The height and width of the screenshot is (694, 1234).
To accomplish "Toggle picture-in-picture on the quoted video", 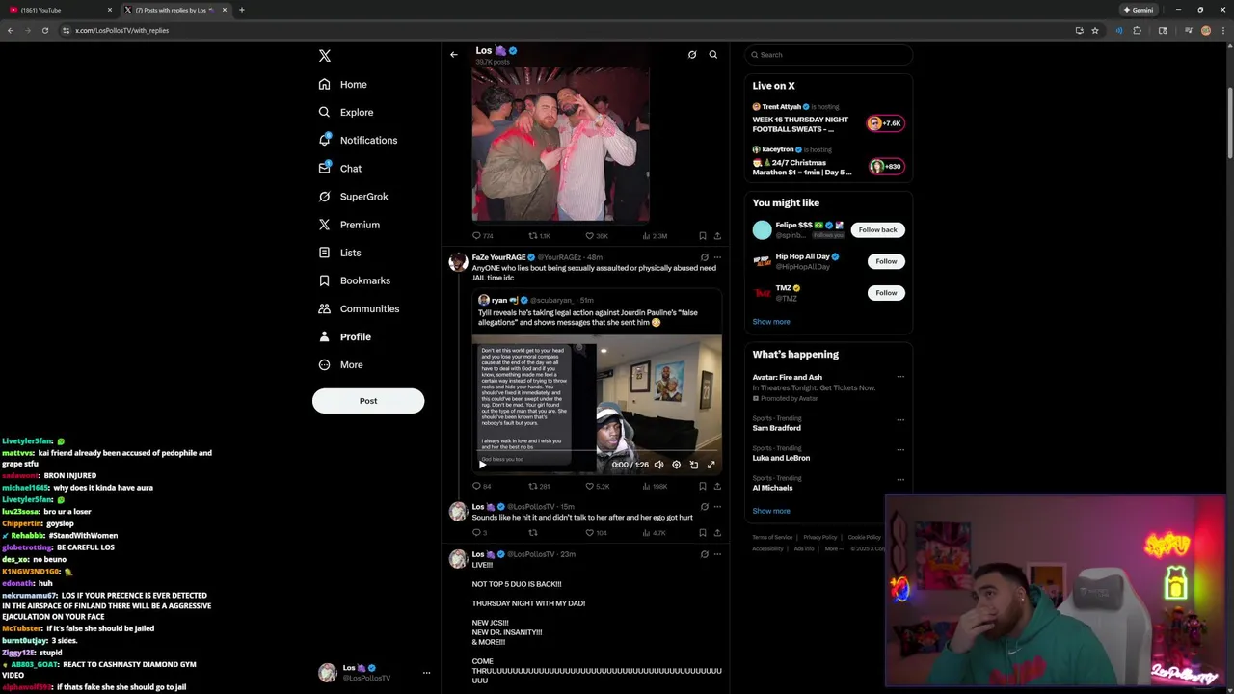I will click(x=693, y=465).
